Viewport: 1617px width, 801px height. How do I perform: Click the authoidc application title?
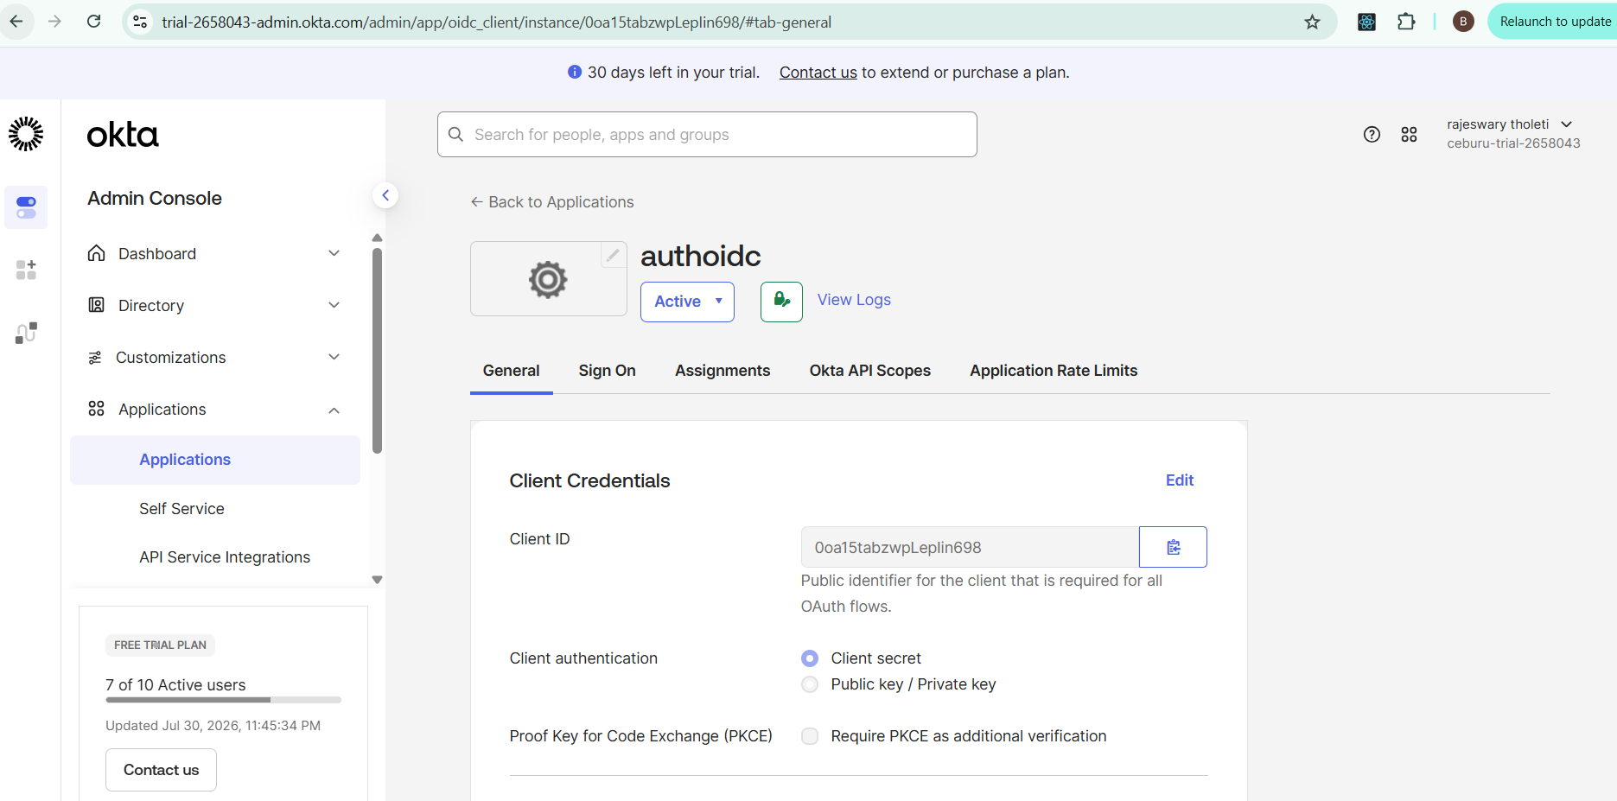(700, 256)
